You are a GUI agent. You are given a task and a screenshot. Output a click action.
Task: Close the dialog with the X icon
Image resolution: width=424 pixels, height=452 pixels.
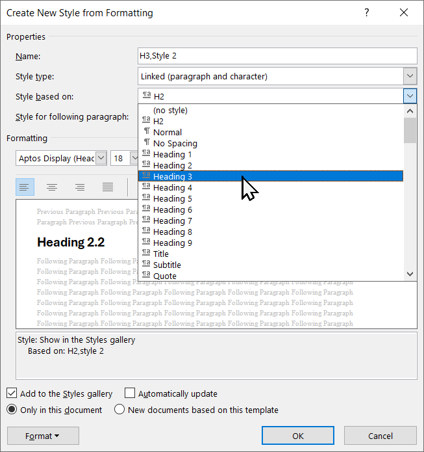pyautogui.click(x=404, y=12)
